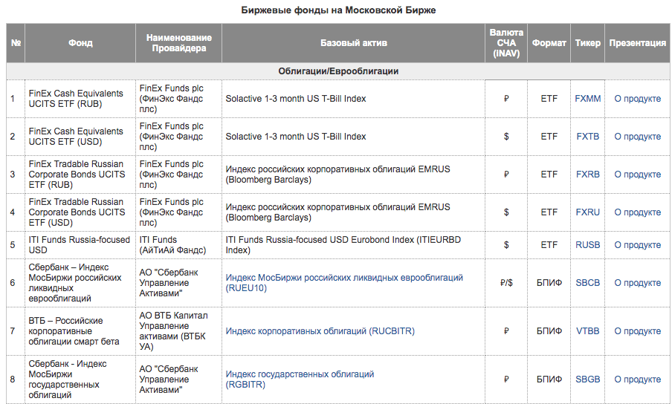
Task: Open the government bonds index RGBITR link
Action: pyautogui.click(x=300, y=374)
